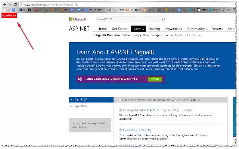Select the SignalR Overview sub-tab
Screen dimensions: 239x149
click(x=108, y=35)
